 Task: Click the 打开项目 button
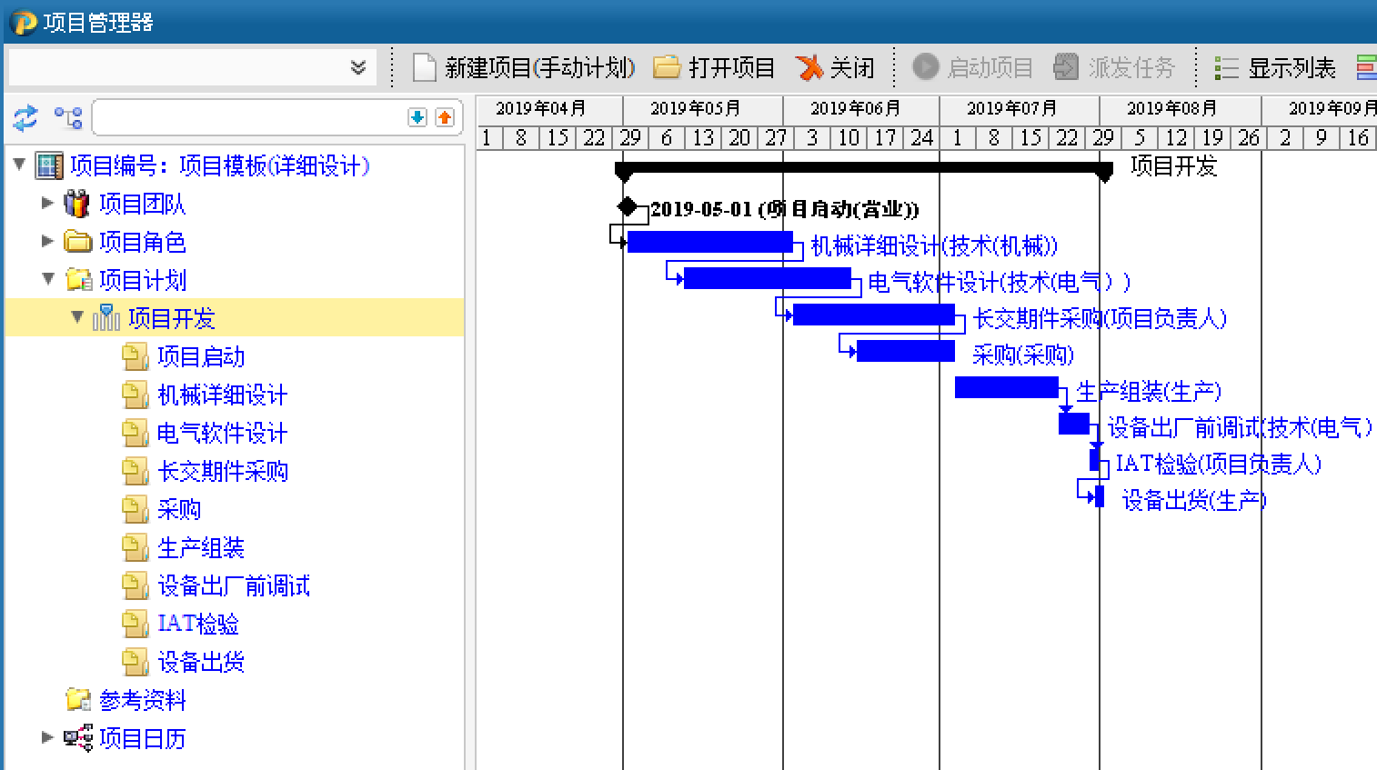715,67
